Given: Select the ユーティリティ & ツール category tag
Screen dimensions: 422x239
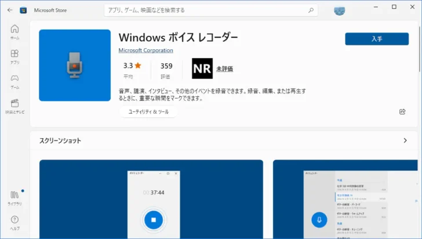Looking at the screenshot, I should (148, 112).
